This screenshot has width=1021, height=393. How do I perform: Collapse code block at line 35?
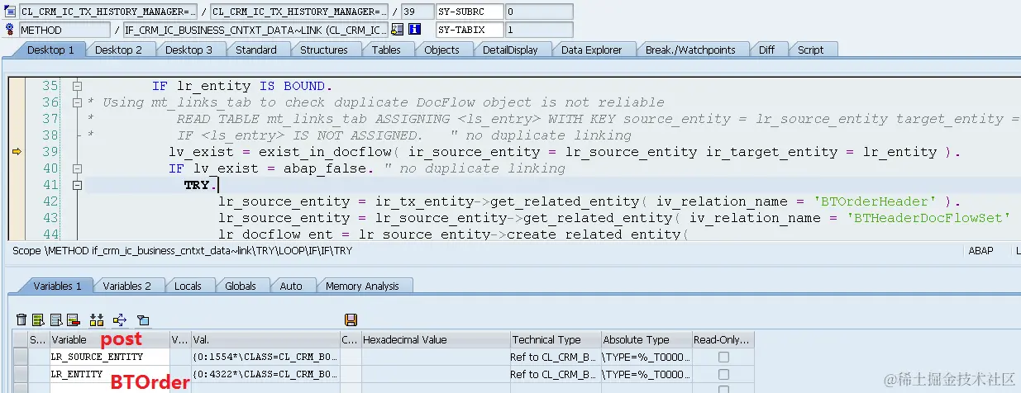click(77, 86)
